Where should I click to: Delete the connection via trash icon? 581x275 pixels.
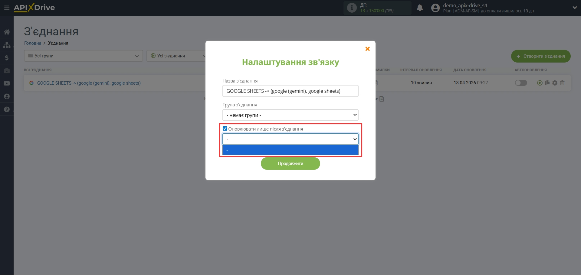tap(563, 83)
